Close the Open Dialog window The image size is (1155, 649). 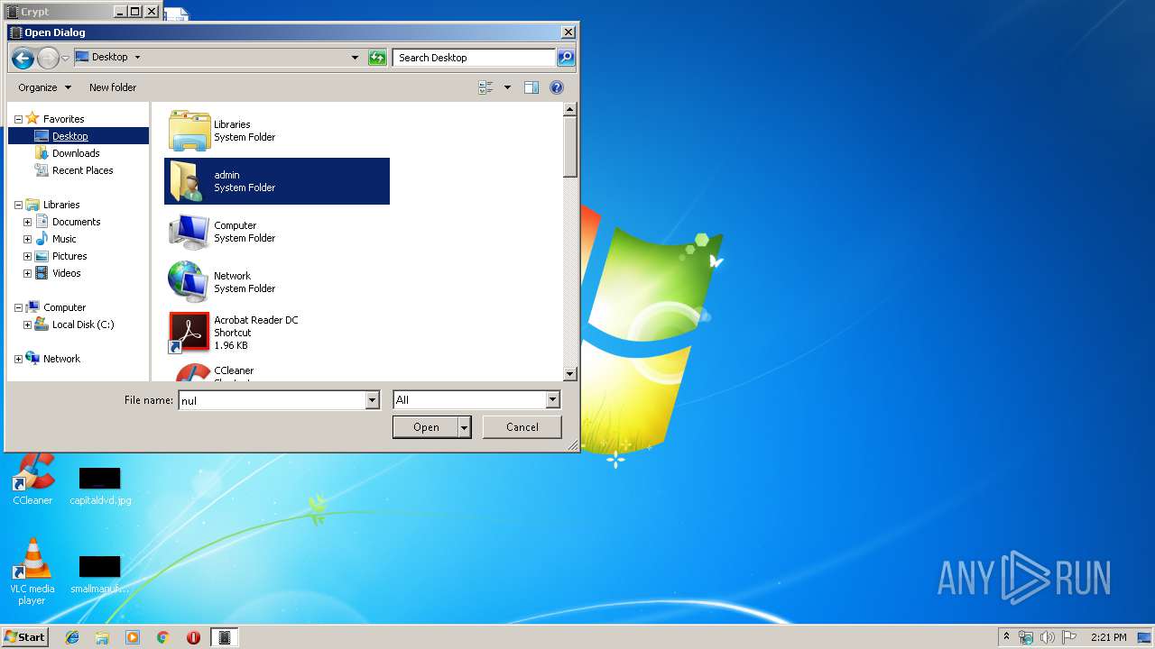pos(568,32)
